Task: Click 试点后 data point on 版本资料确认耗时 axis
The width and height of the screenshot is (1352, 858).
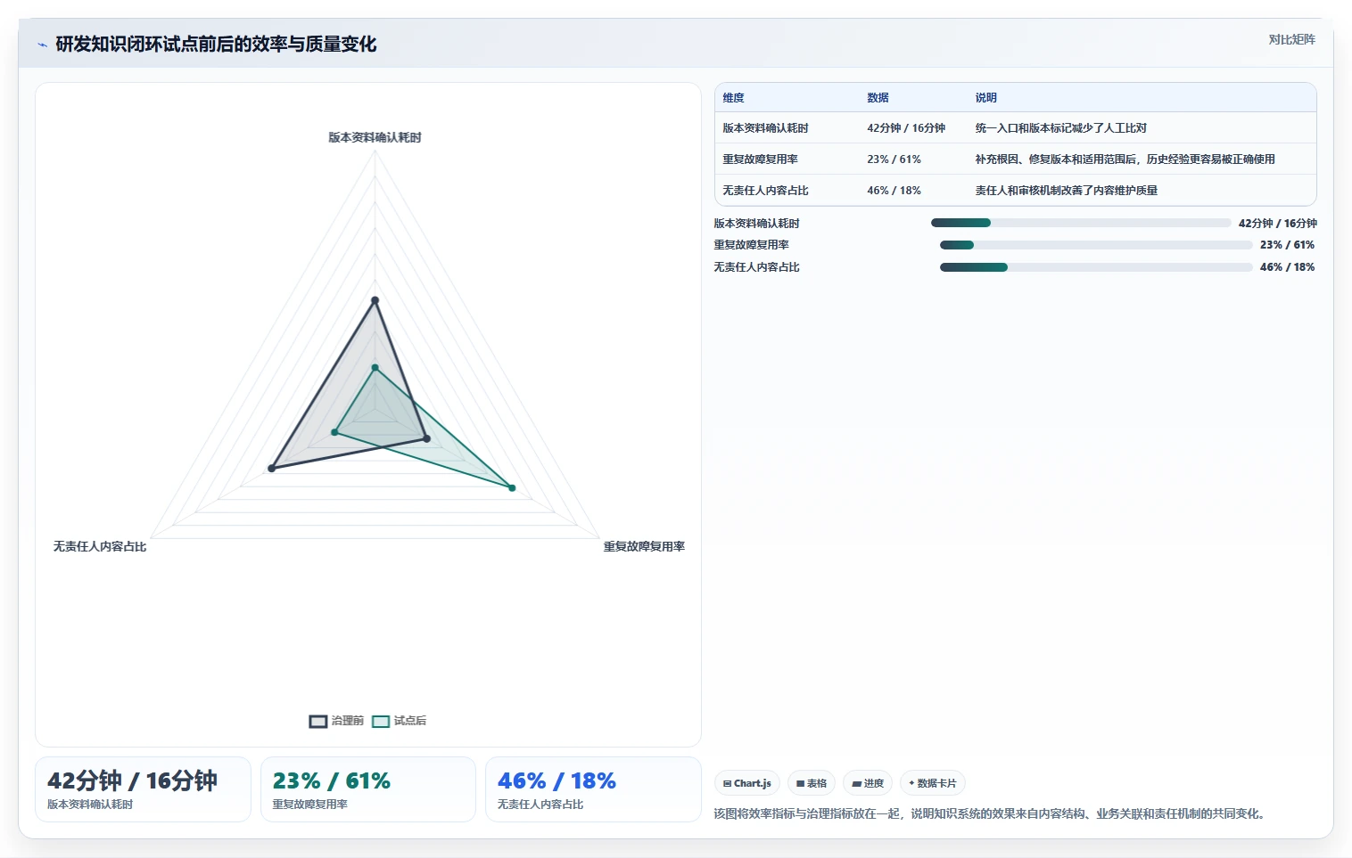Action: coord(375,367)
